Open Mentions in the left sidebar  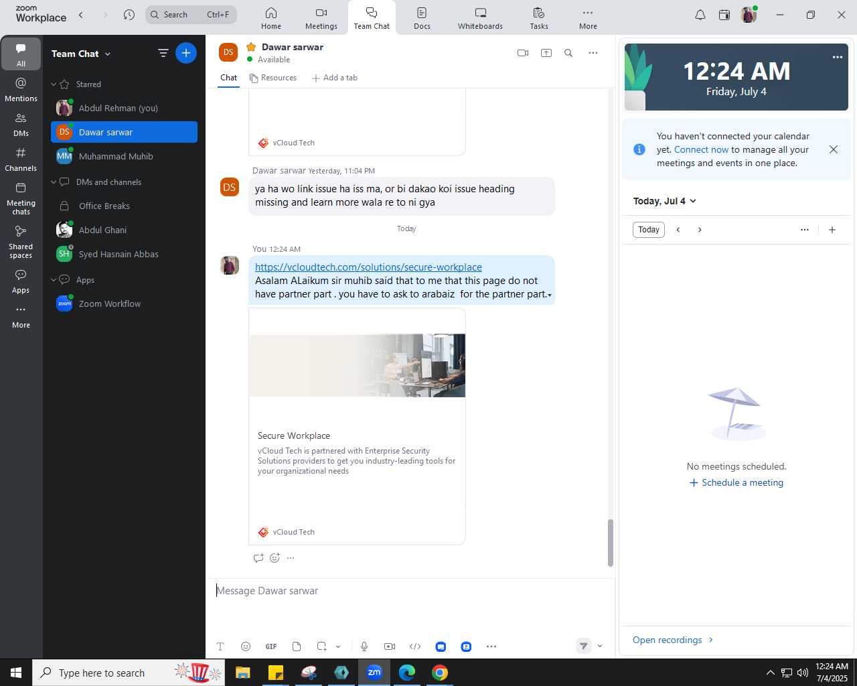point(21,89)
